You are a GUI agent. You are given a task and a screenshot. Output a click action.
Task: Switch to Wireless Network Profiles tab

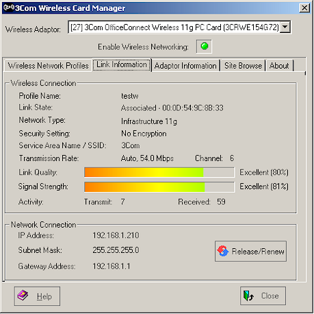coord(48,66)
